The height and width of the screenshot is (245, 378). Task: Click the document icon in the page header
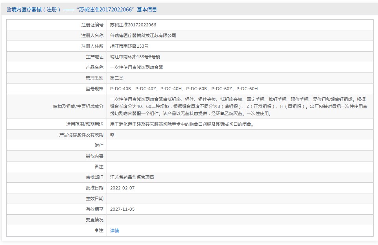click(9, 10)
